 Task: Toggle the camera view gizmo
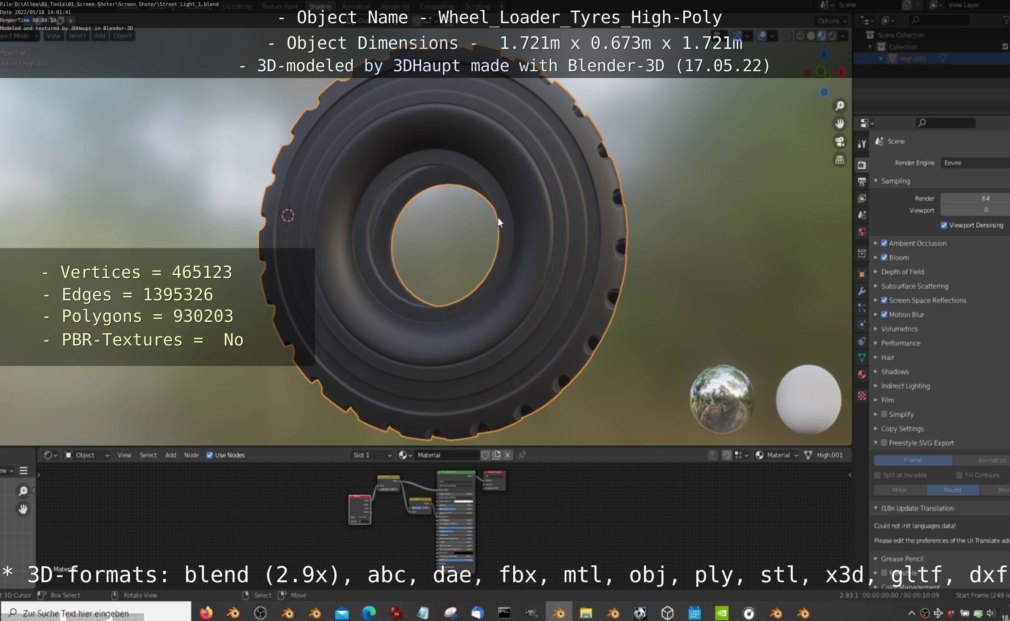click(x=840, y=142)
